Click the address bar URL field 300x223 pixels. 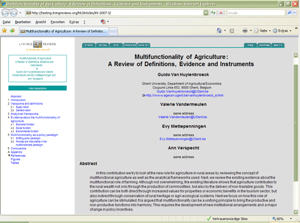point(114,13)
